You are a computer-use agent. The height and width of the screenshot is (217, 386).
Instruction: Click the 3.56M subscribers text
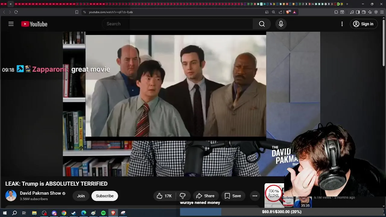pyautogui.click(x=34, y=199)
